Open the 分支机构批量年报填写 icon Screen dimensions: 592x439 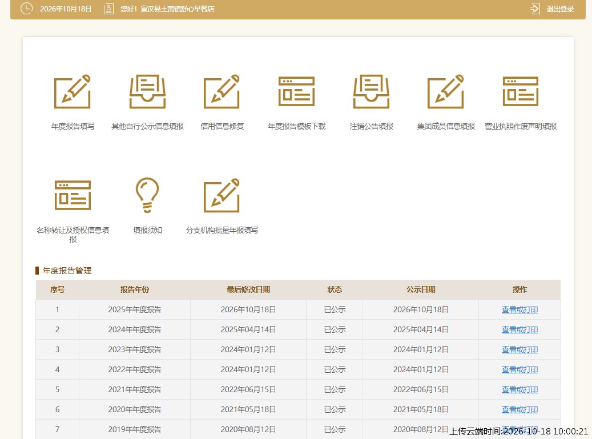(222, 195)
